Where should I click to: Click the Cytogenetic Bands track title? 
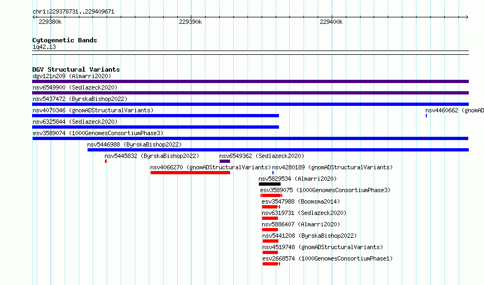coord(65,40)
